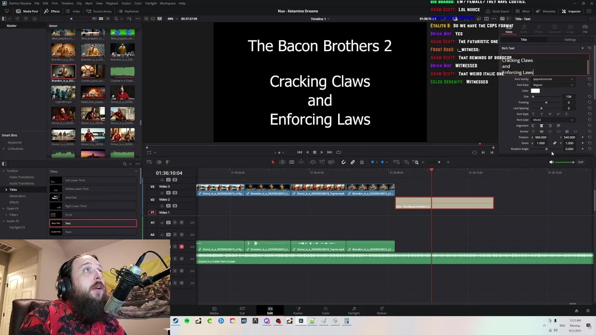Click the Linked Selection chain icon
Image resolution: width=596 pixels, height=335 pixels.
point(352,162)
